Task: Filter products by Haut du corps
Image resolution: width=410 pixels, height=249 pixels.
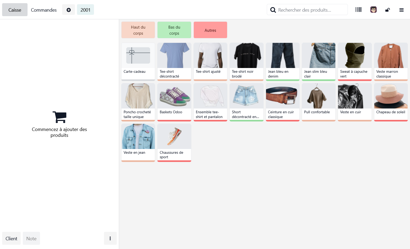Action: pyautogui.click(x=138, y=30)
